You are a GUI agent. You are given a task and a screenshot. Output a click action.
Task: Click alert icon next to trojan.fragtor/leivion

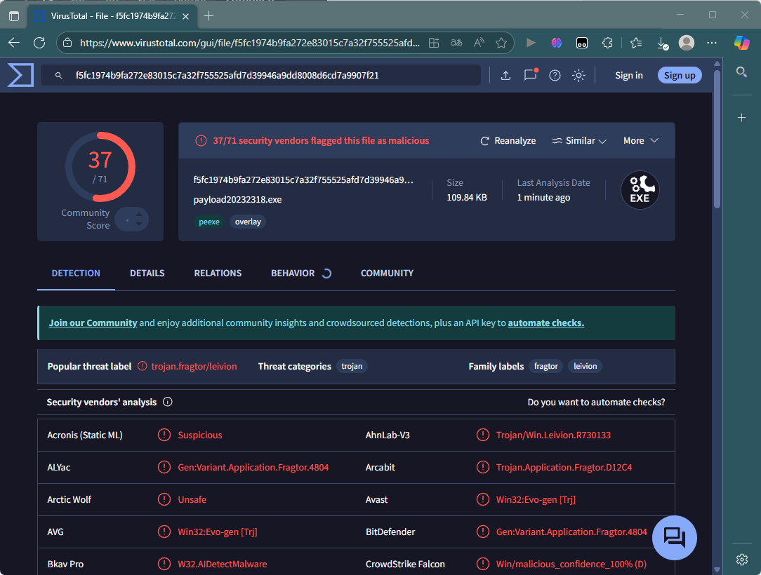pos(143,366)
